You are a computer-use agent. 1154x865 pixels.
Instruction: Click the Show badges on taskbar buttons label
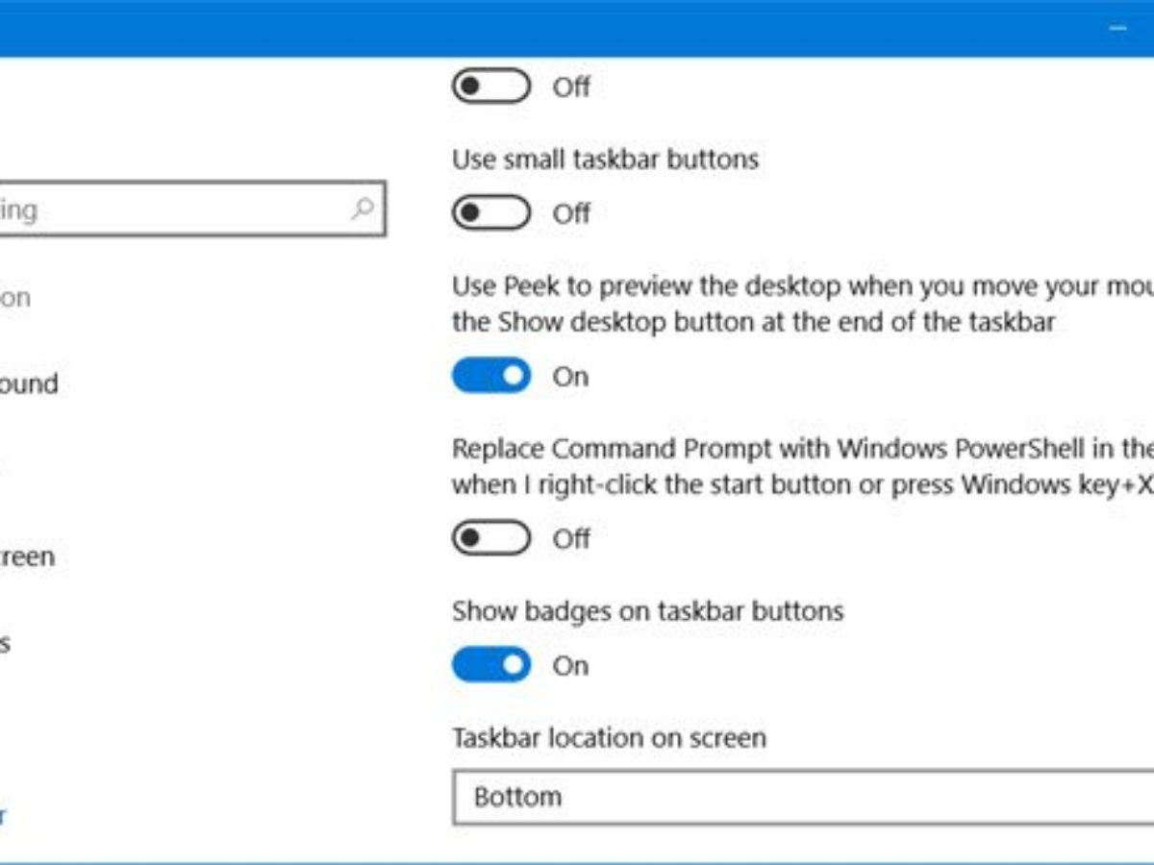pyautogui.click(x=647, y=611)
